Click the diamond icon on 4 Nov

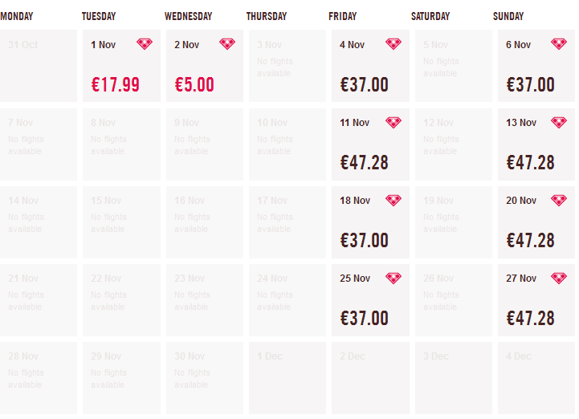point(393,44)
